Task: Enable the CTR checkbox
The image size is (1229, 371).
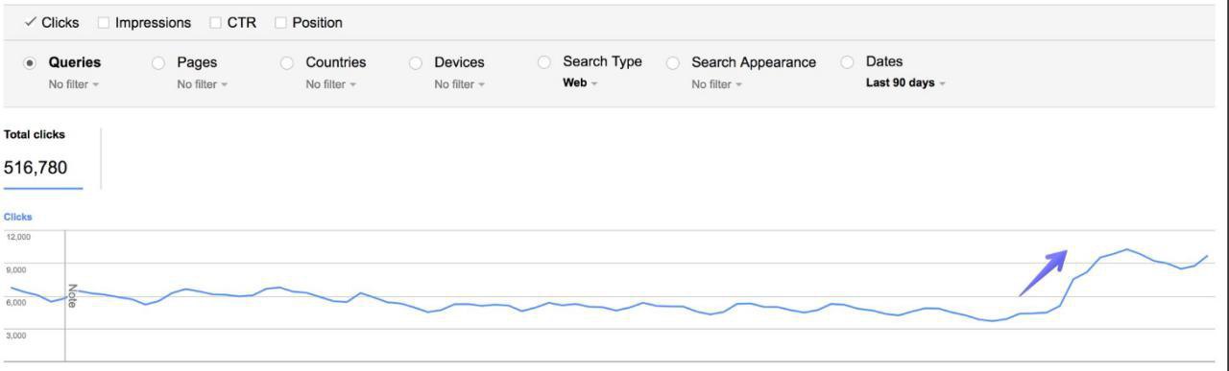Action: click(x=216, y=22)
